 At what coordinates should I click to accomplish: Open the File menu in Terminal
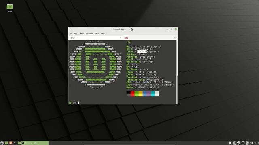point(71,33)
